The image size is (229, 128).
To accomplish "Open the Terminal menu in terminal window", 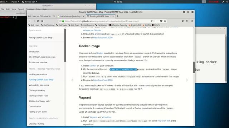I will [30, 9].
